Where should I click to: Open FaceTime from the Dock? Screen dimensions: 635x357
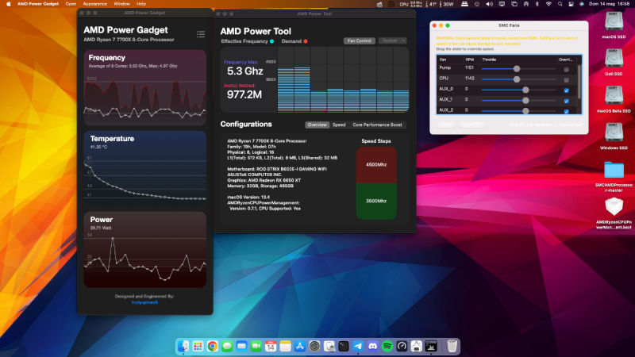[256, 346]
